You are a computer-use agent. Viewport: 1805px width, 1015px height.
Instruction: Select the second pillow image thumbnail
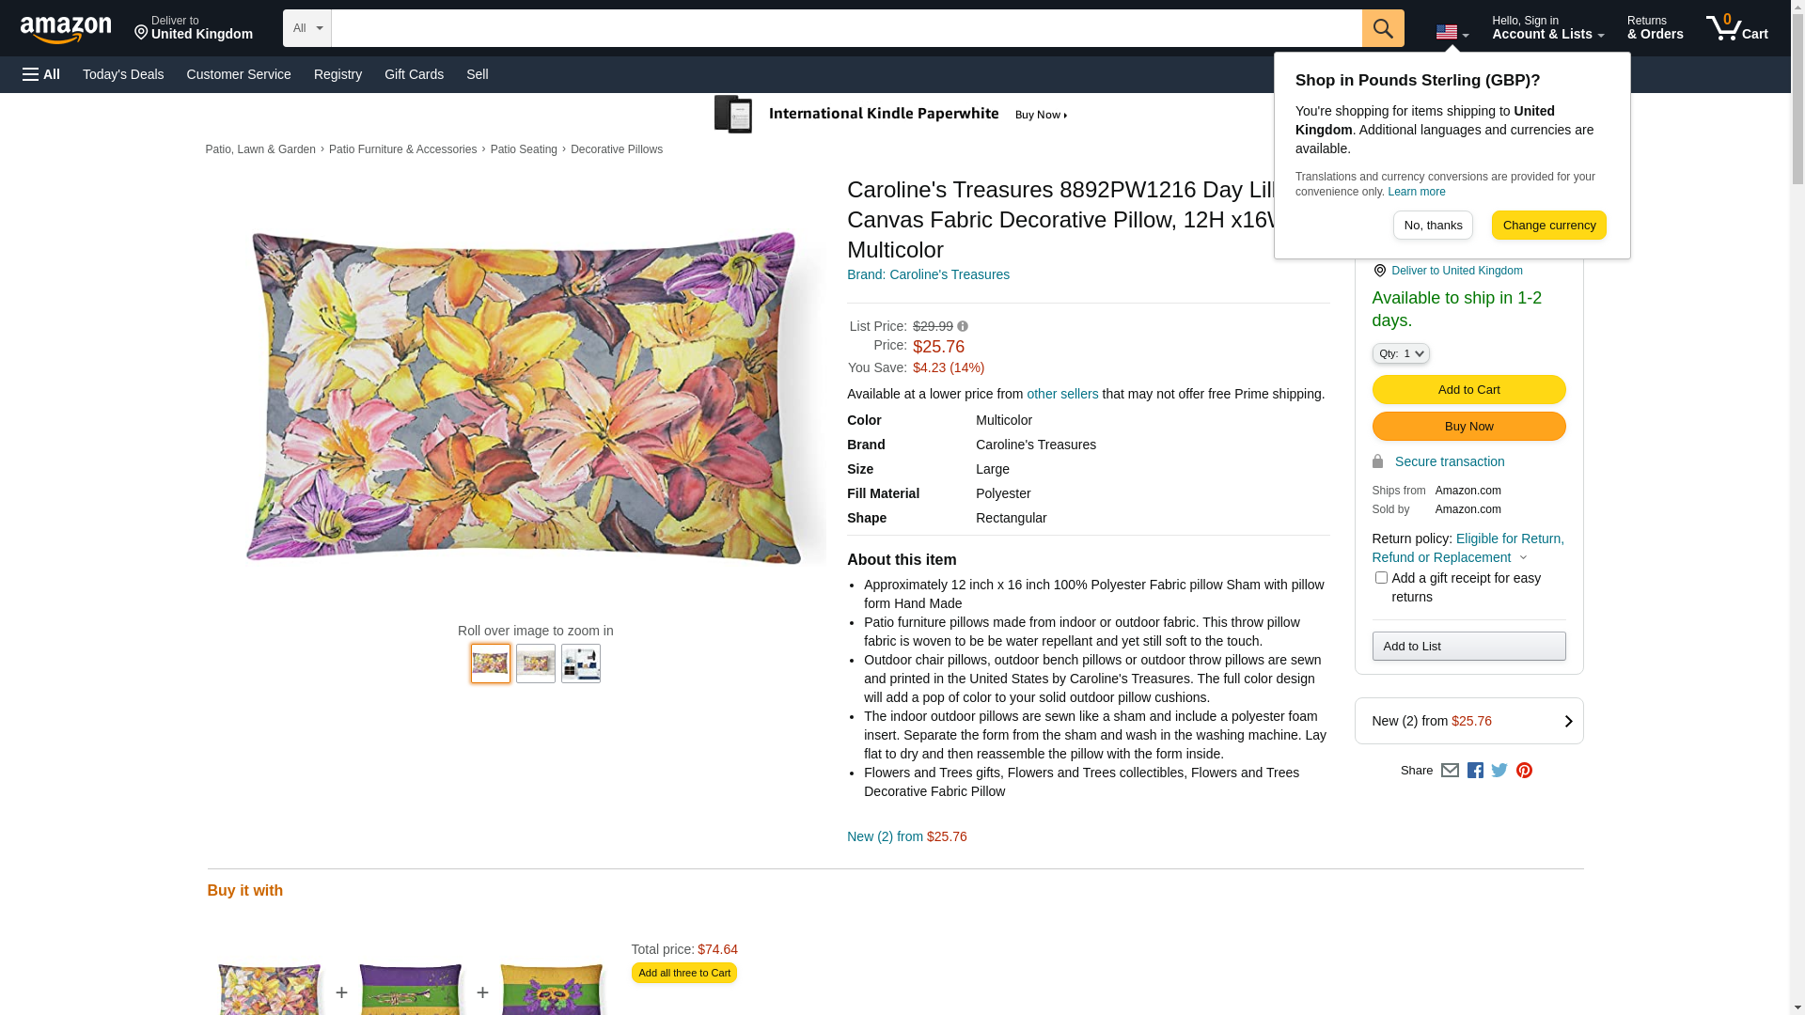(x=536, y=664)
